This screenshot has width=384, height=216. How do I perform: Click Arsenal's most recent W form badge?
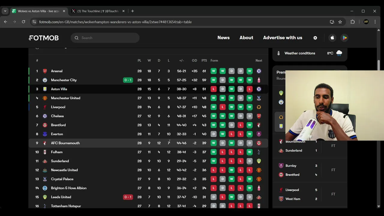[x=249, y=71]
